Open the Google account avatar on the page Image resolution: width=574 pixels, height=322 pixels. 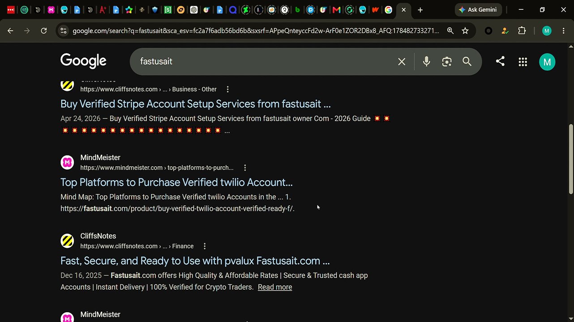click(547, 62)
